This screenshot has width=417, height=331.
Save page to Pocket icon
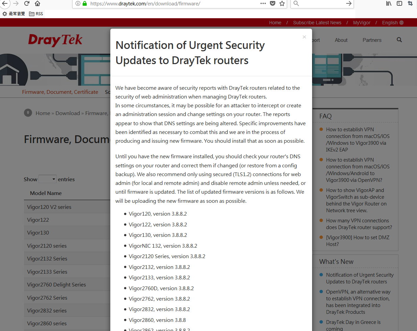click(273, 3)
